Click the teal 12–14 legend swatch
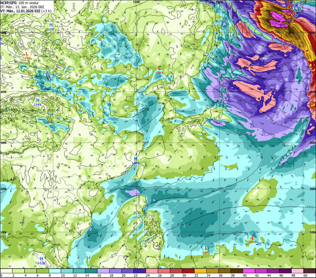Screen dimensions: 316x278 (79, 271)
